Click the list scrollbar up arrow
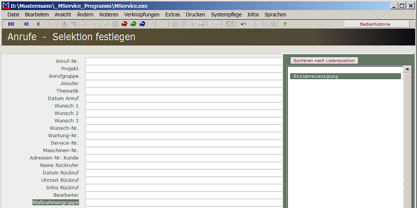 point(408,69)
